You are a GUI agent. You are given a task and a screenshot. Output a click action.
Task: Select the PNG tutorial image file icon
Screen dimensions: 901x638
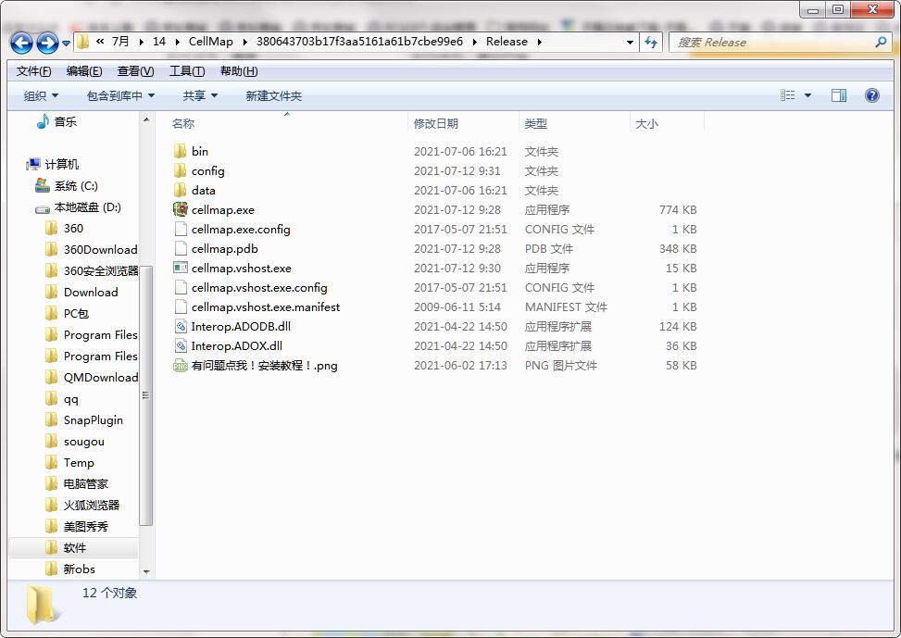[181, 366]
